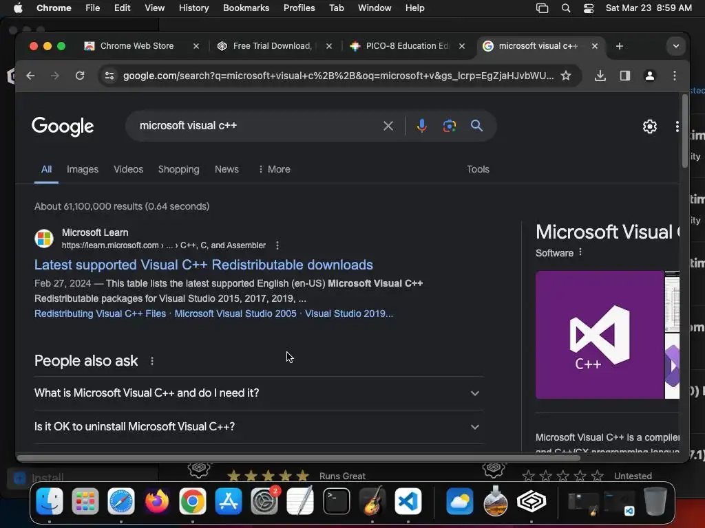Click the date and time in menu bar

coord(649,8)
